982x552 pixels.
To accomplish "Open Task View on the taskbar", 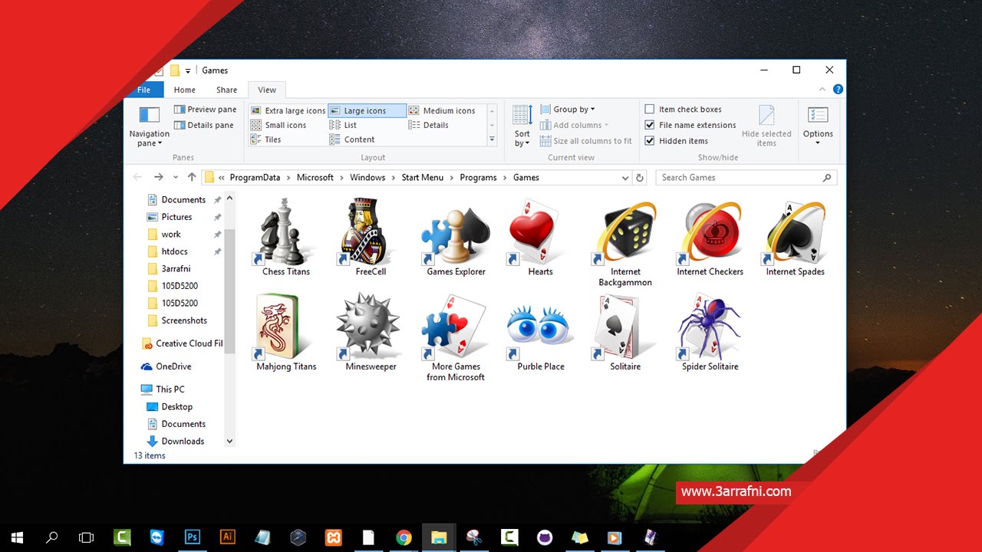I will [x=87, y=537].
